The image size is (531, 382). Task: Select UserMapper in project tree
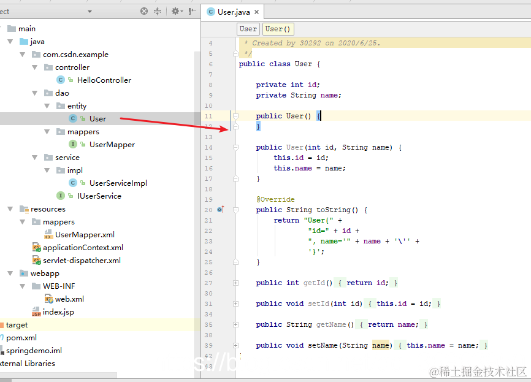(112, 145)
